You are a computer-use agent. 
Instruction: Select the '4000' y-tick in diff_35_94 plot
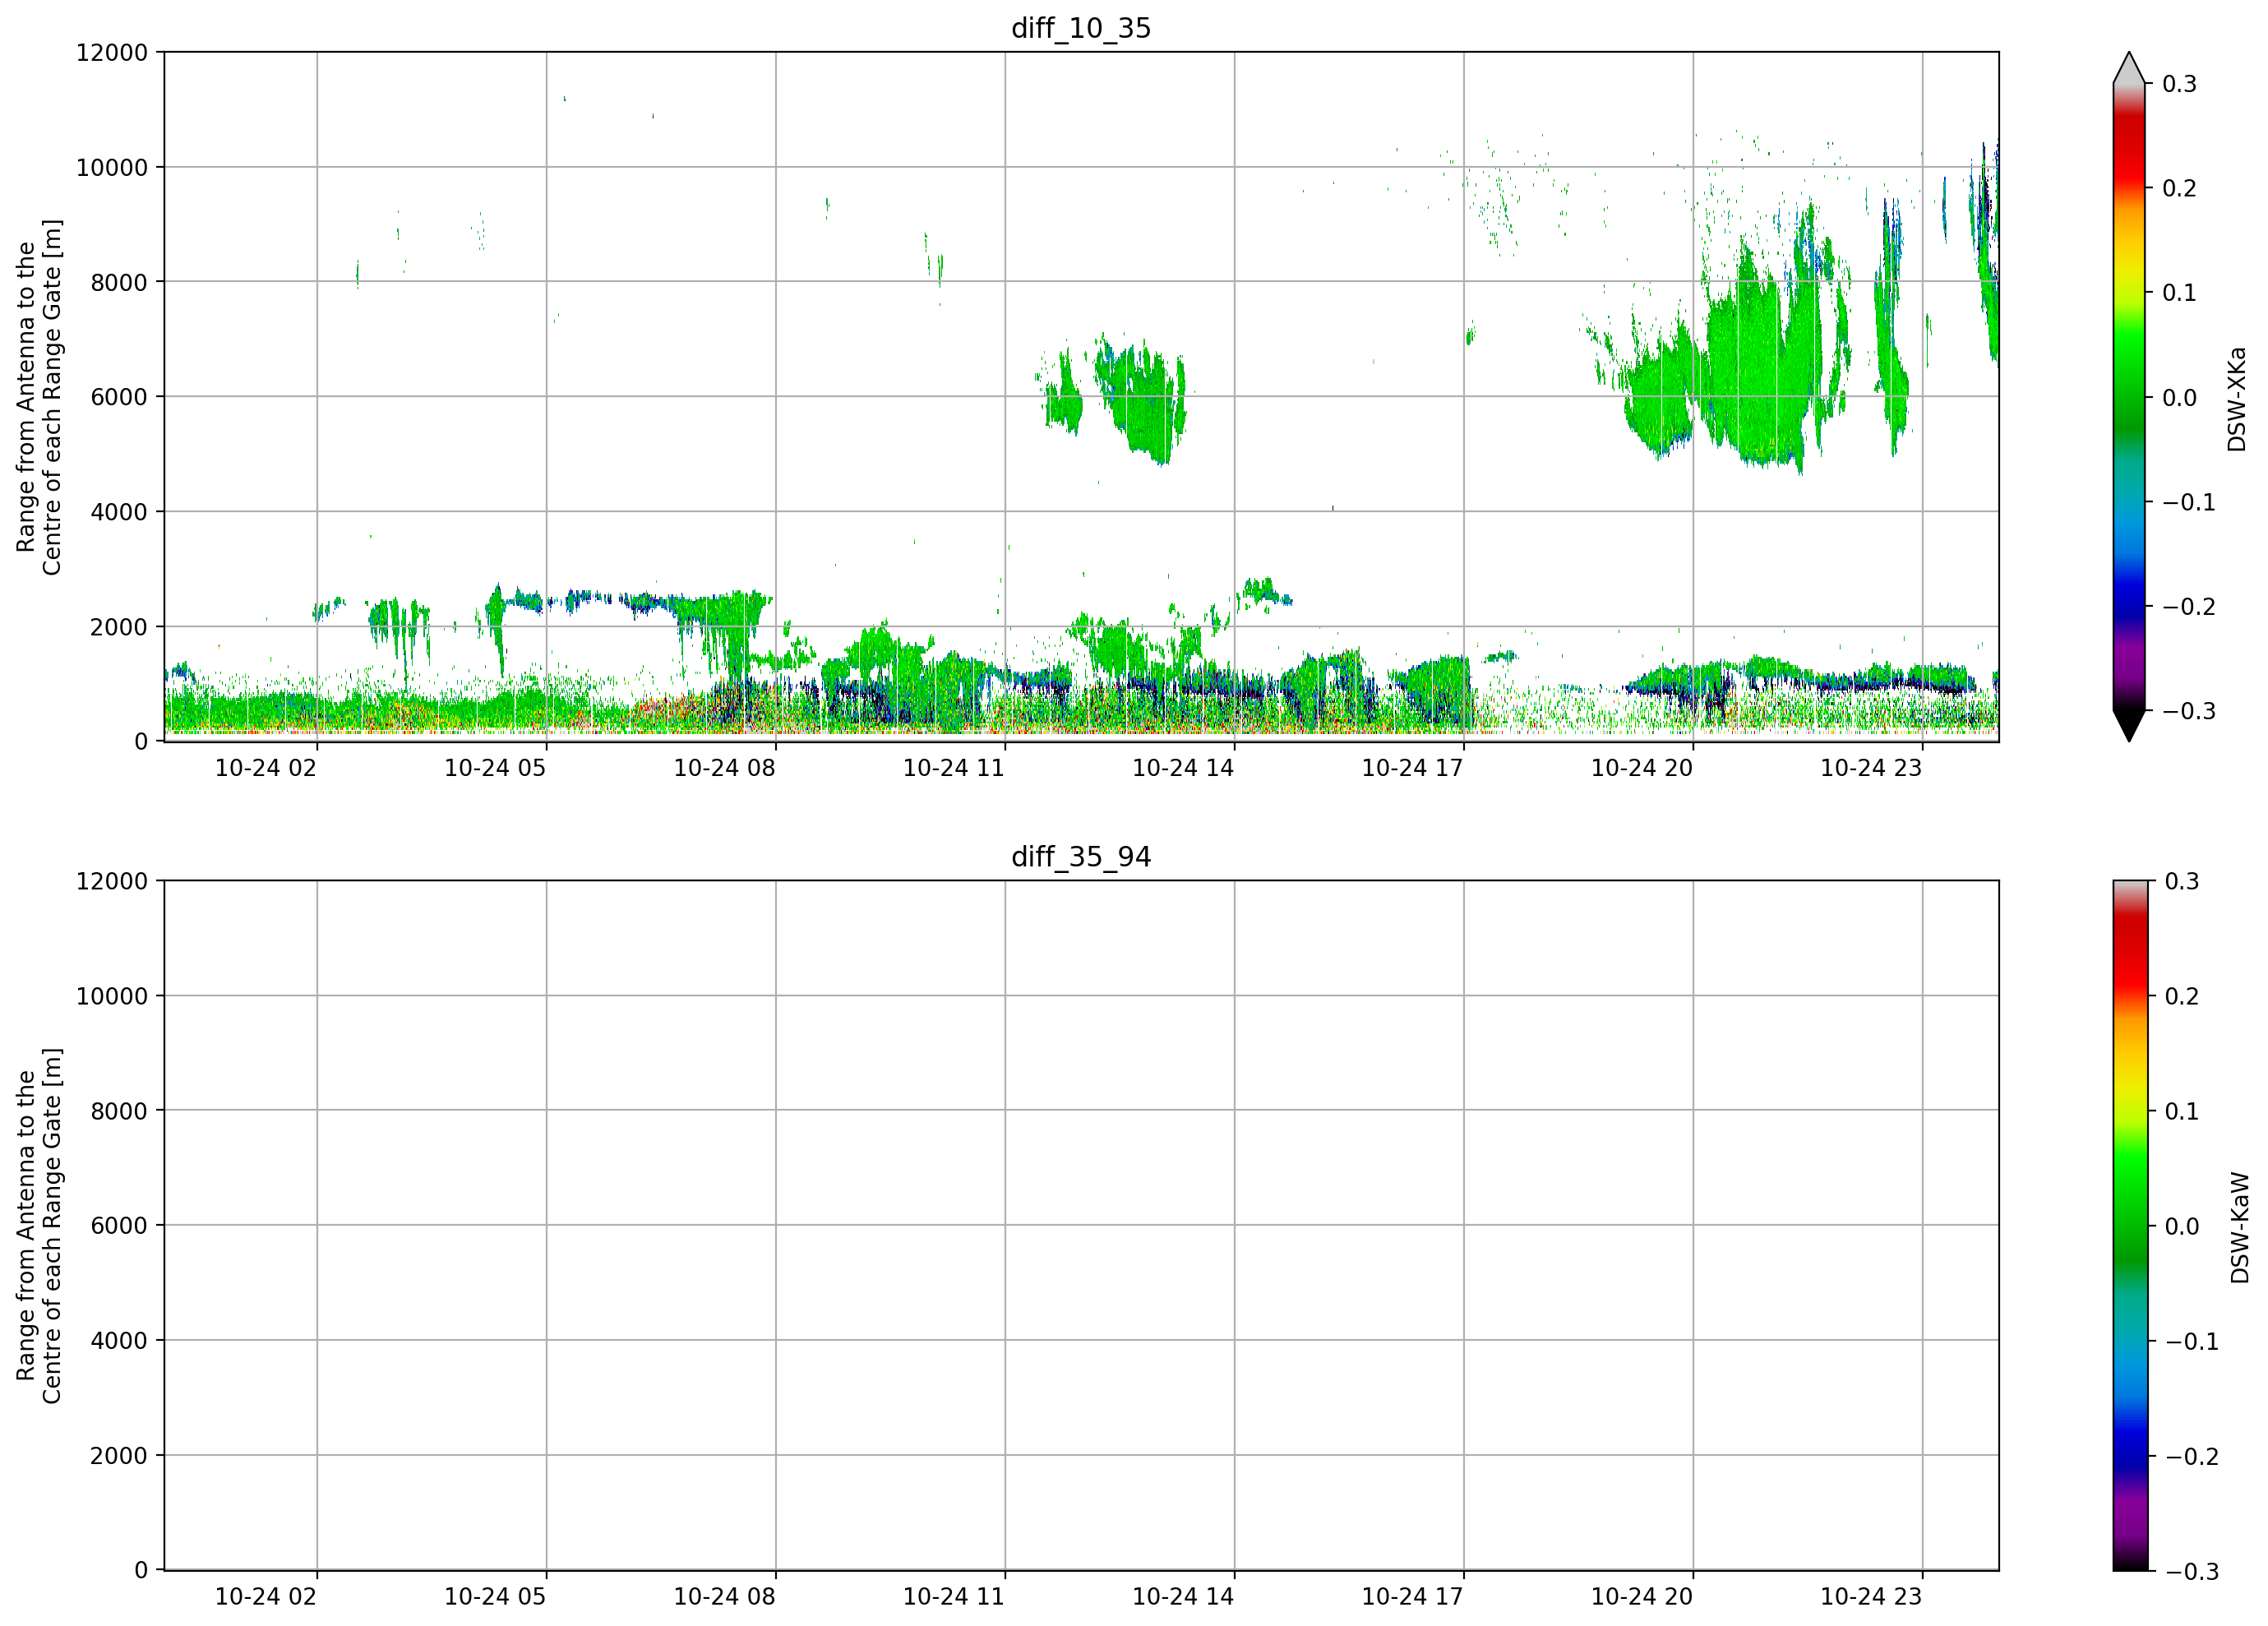tap(119, 1341)
